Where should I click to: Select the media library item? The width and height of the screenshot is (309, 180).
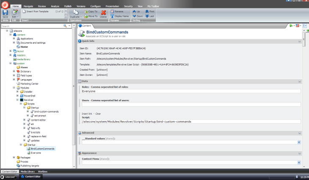tap(22, 59)
